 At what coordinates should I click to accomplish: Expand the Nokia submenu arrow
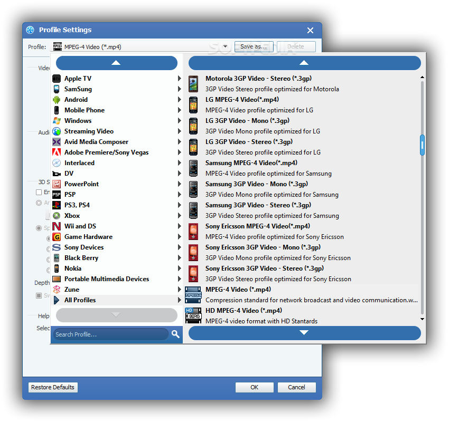(x=179, y=268)
